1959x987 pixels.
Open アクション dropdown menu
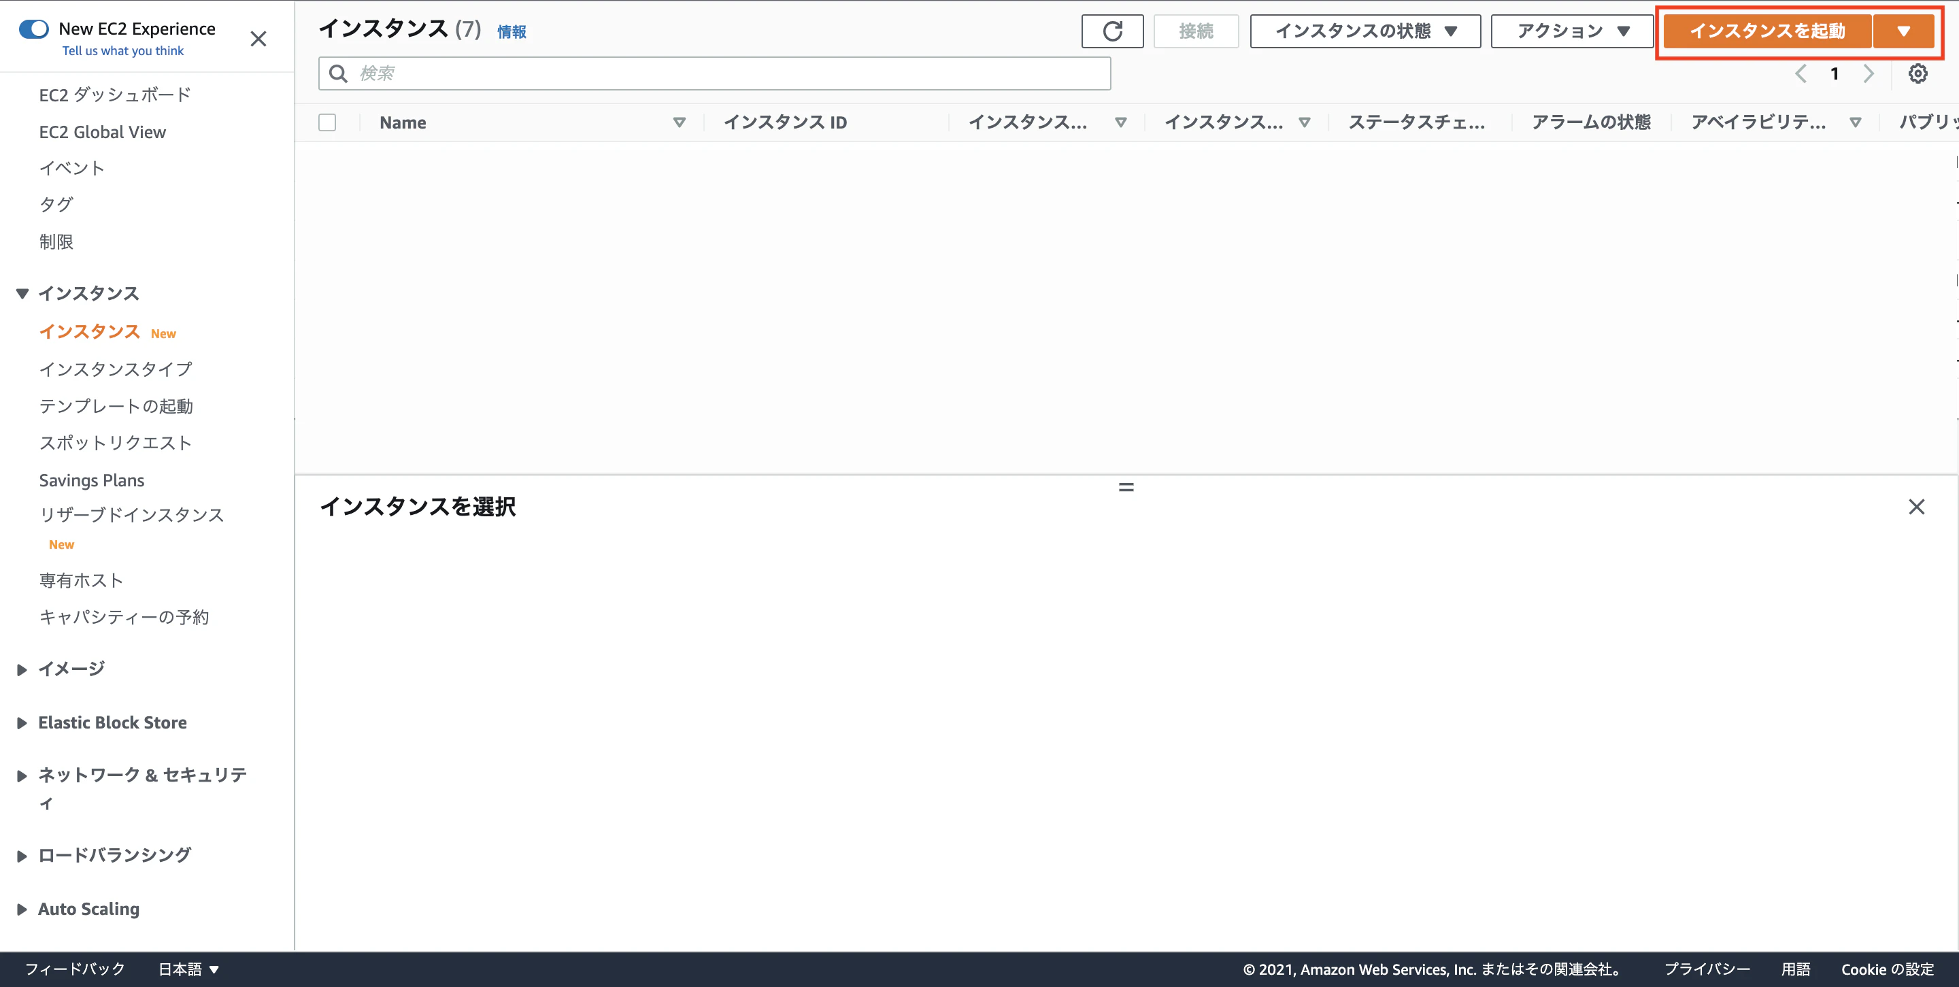click(x=1571, y=31)
